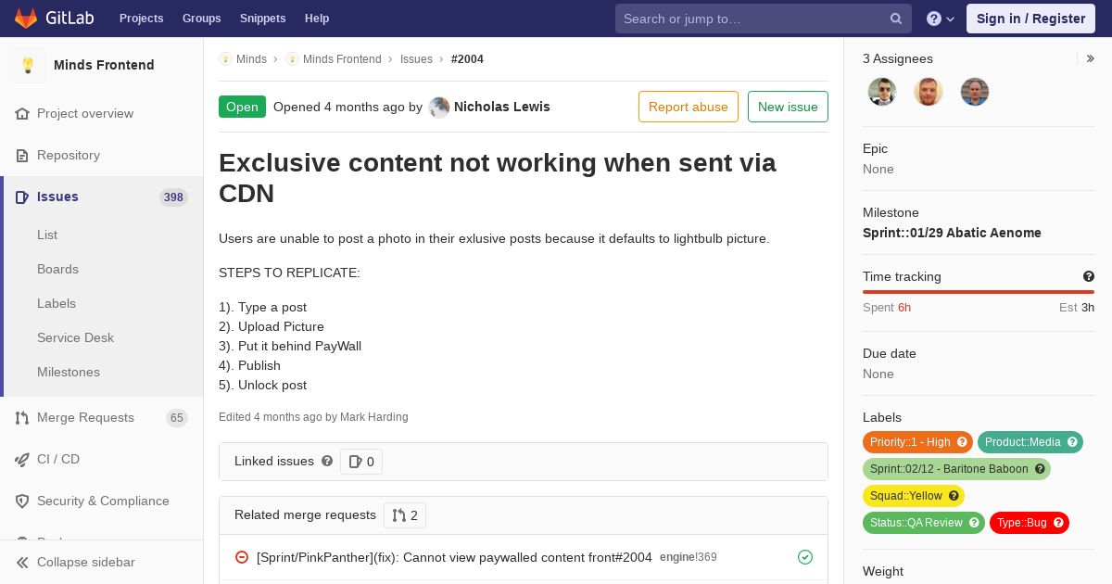Open the Snippets menu item
Screen dimensions: 1112x584
(x=262, y=19)
